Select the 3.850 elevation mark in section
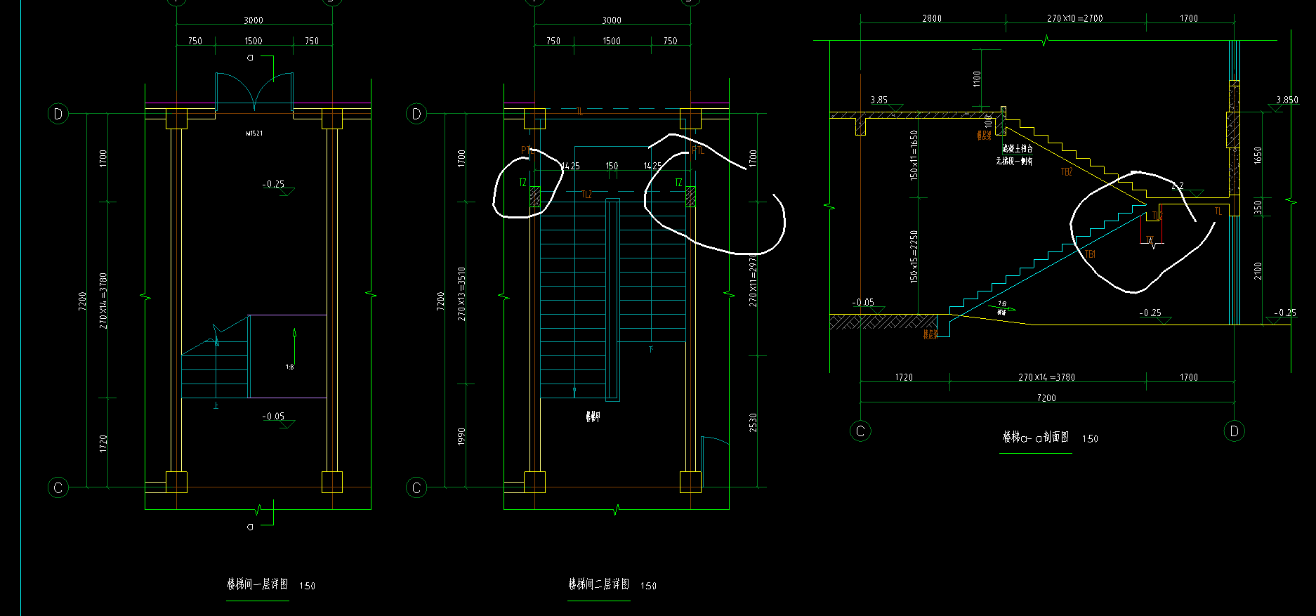 1287,100
